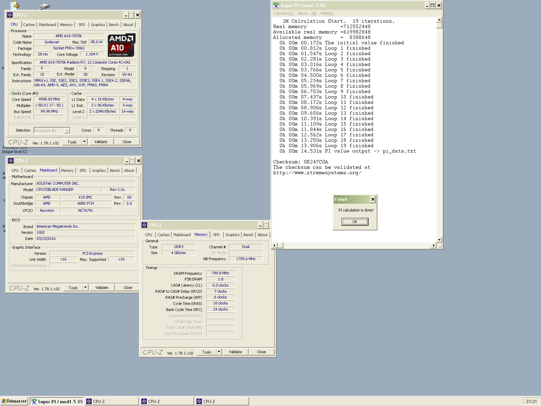Click the NB Frequency value 1799.6 MHz
Image resolution: width=541 pixels, height=406 pixels.
click(x=246, y=259)
